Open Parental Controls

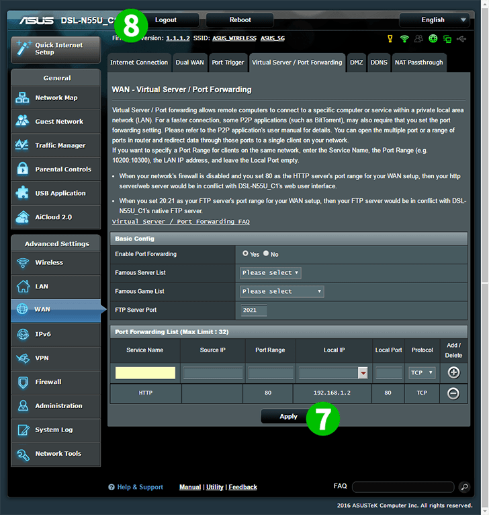click(x=56, y=169)
